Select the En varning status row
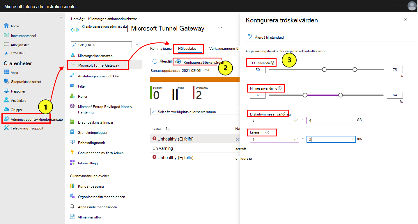 tap(195, 148)
